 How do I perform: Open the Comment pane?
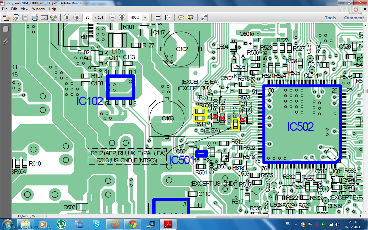pyautogui.click(x=354, y=18)
